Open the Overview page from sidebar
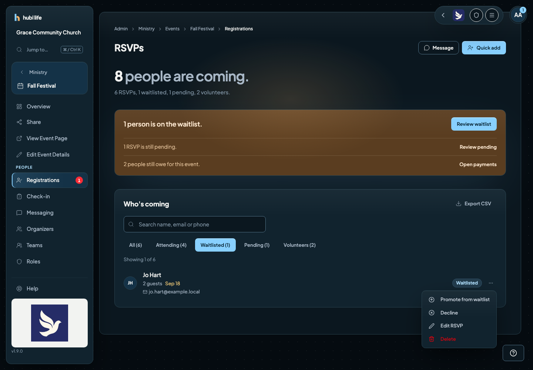 pyautogui.click(x=50, y=107)
